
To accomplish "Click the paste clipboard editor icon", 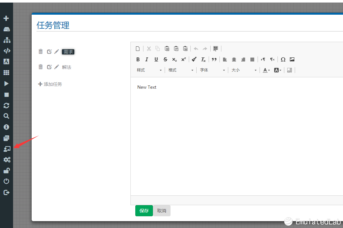I will [167, 49].
